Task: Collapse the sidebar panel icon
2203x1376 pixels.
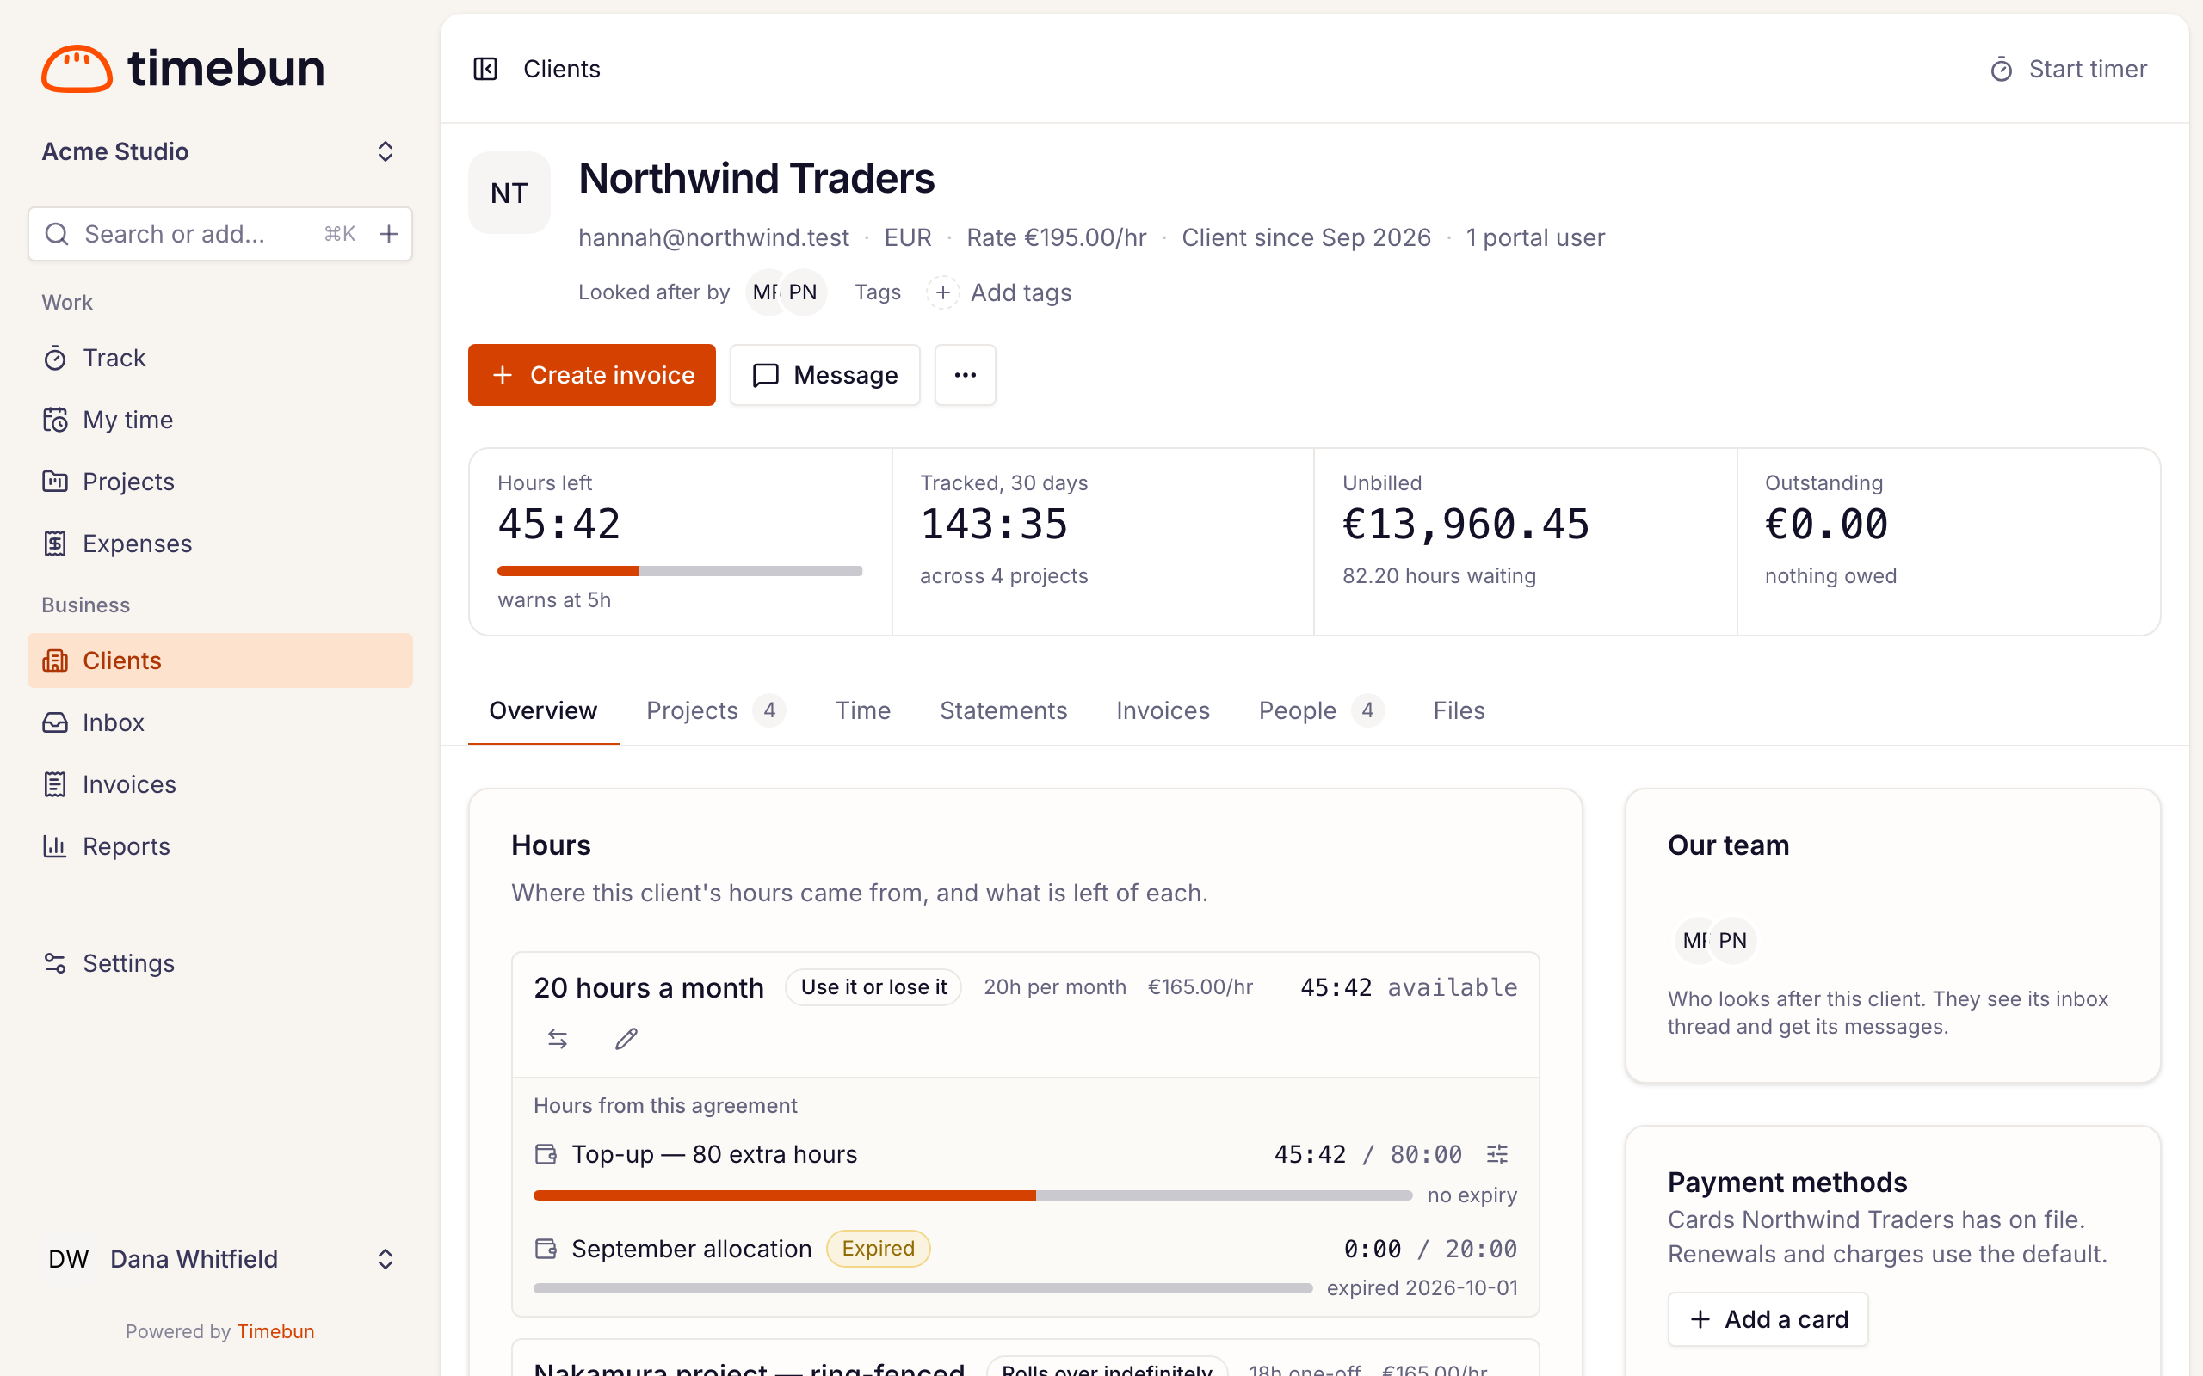Action: (x=485, y=69)
